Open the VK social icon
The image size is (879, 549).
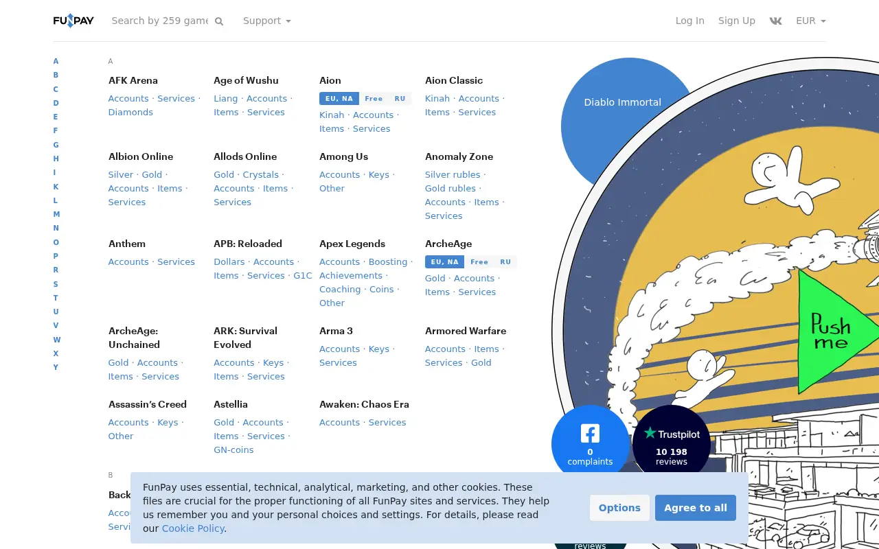[775, 21]
